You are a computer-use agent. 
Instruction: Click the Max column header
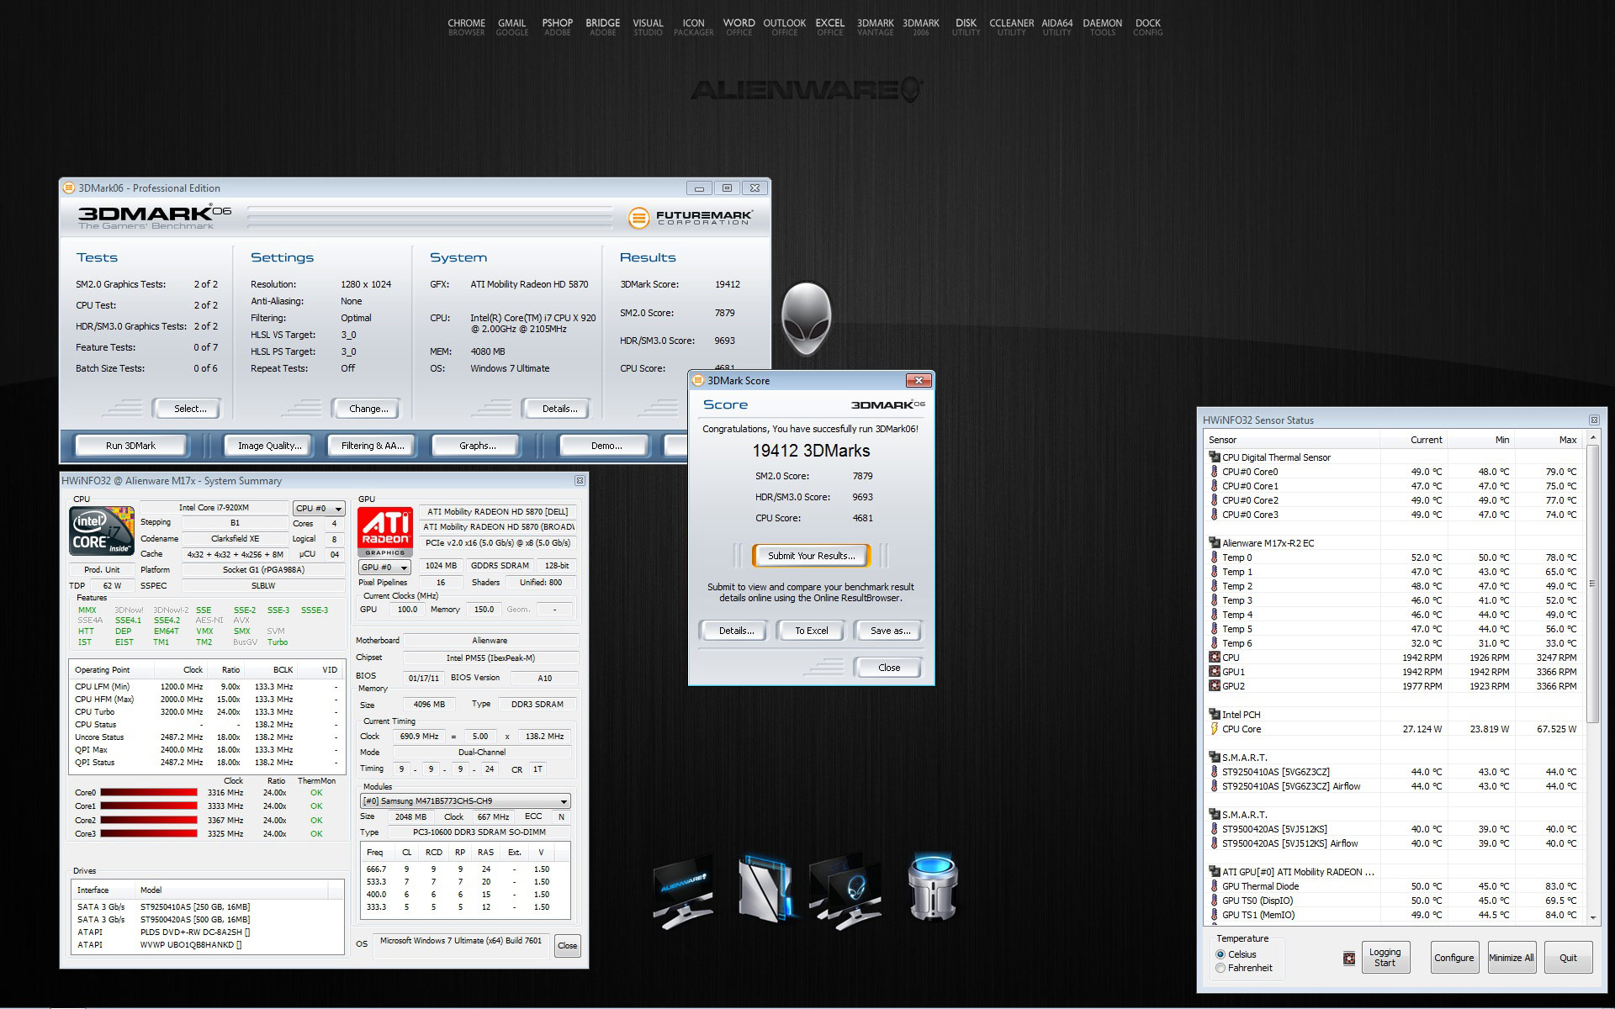(1549, 440)
